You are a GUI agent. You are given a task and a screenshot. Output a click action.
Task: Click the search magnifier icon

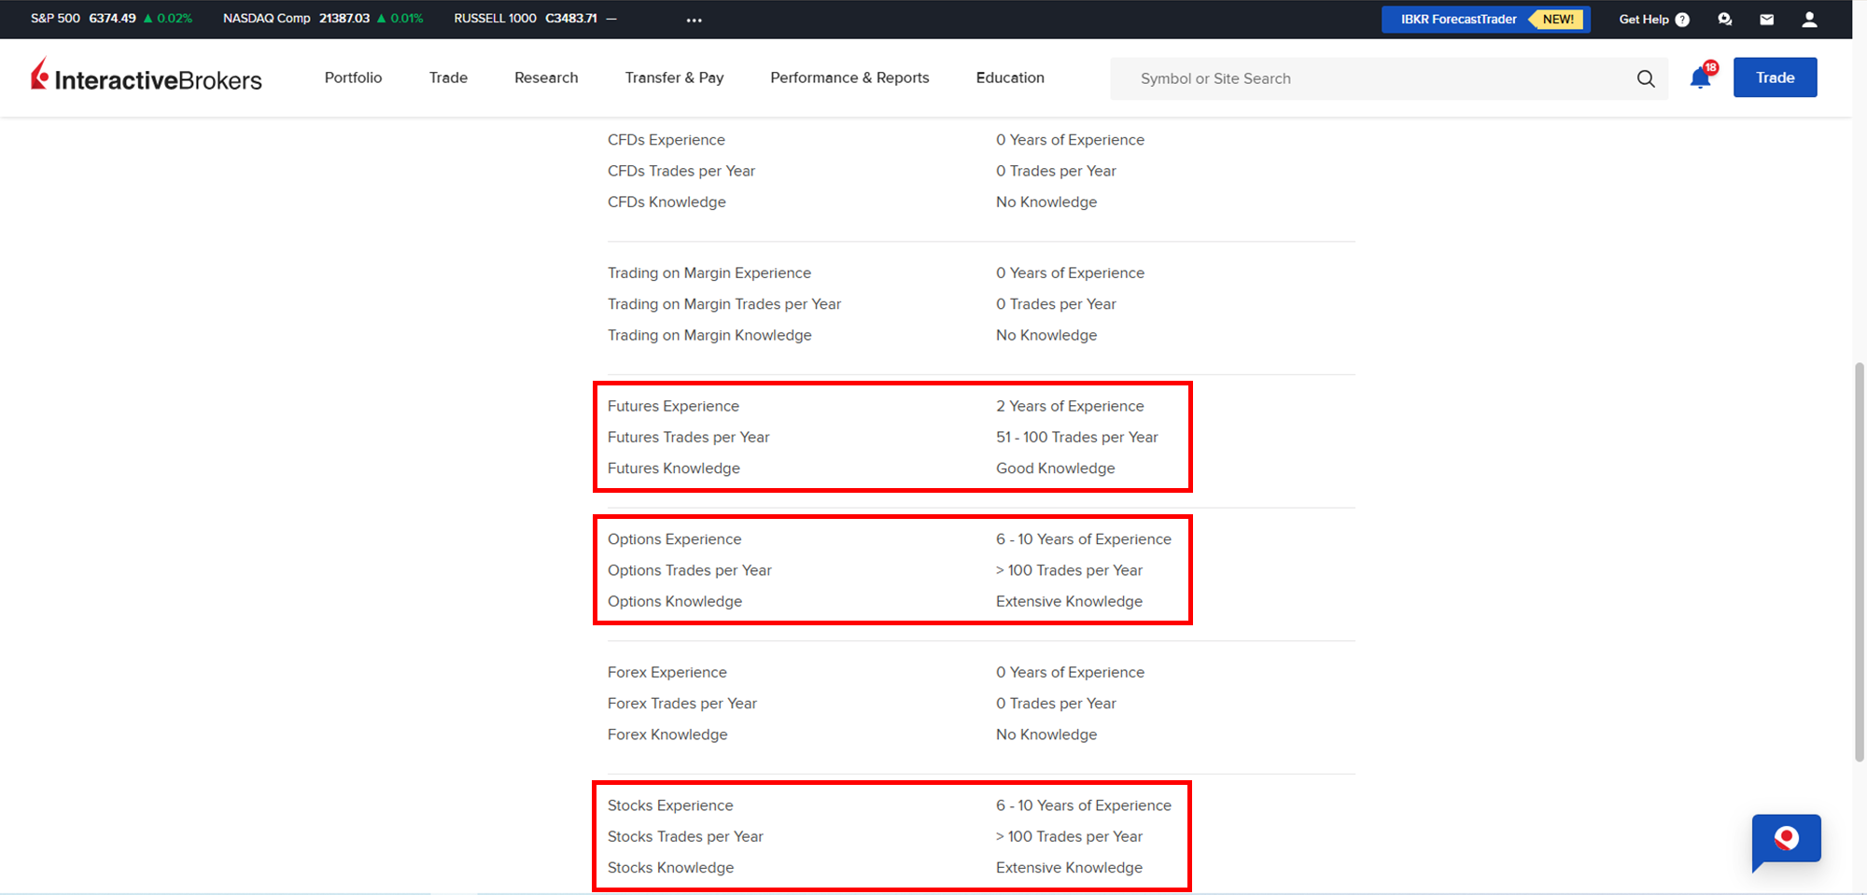pyautogui.click(x=1646, y=79)
